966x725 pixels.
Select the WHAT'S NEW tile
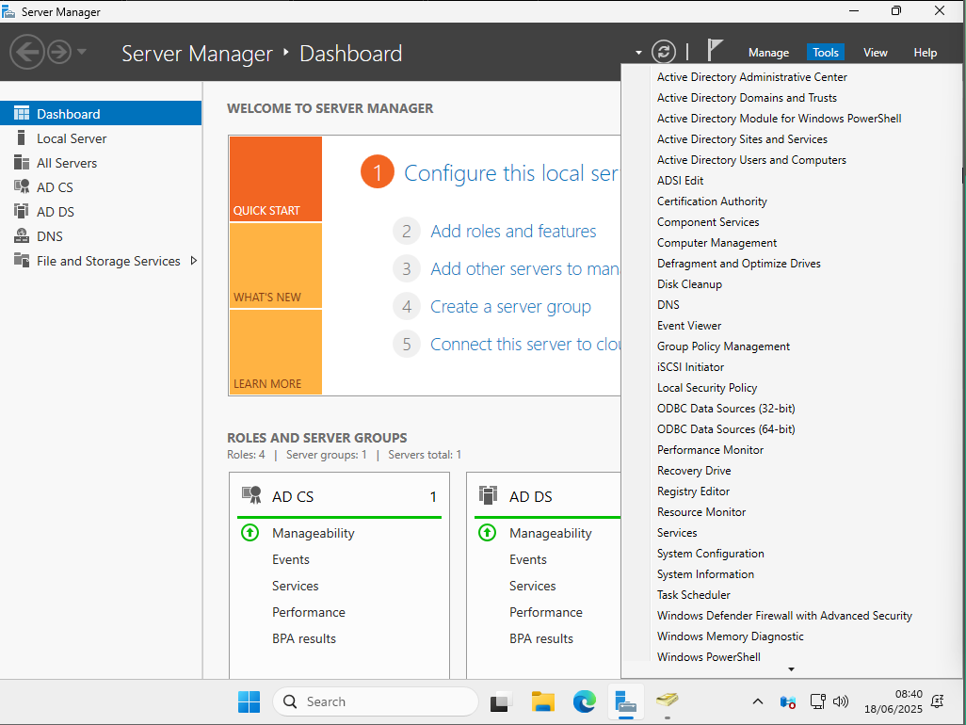275,266
